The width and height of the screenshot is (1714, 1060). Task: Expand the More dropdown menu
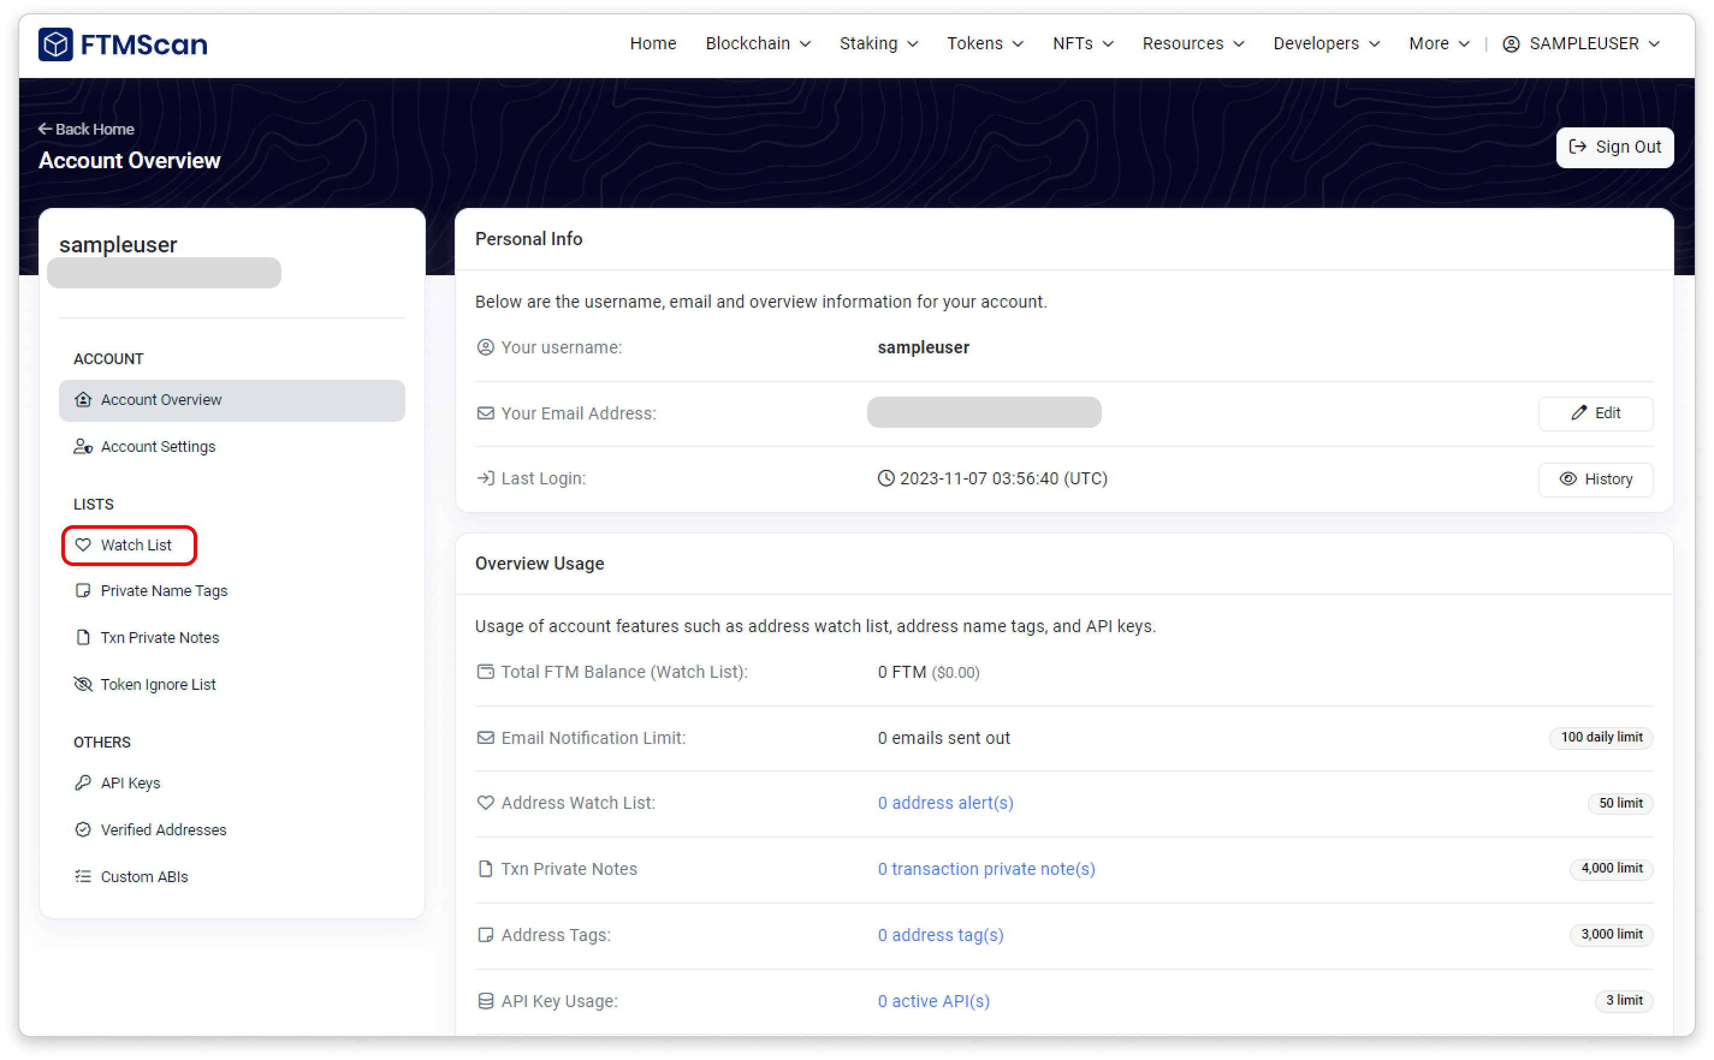(x=1439, y=44)
